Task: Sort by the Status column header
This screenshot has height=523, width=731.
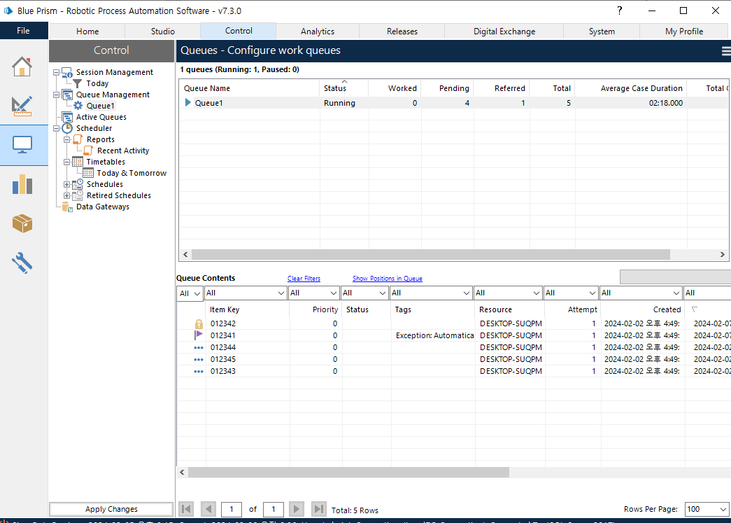Action: point(343,88)
